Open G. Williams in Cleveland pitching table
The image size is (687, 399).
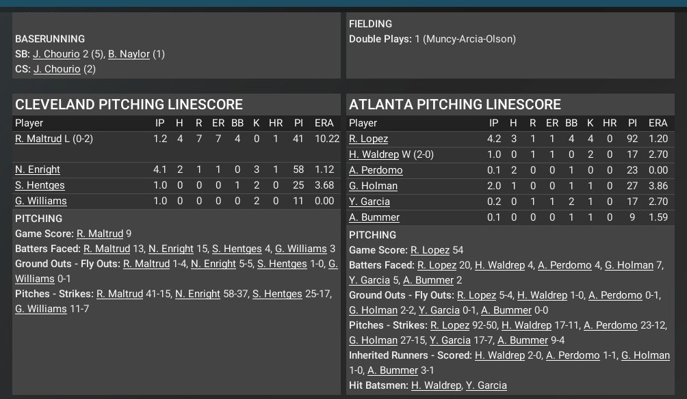tap(41, 201)
